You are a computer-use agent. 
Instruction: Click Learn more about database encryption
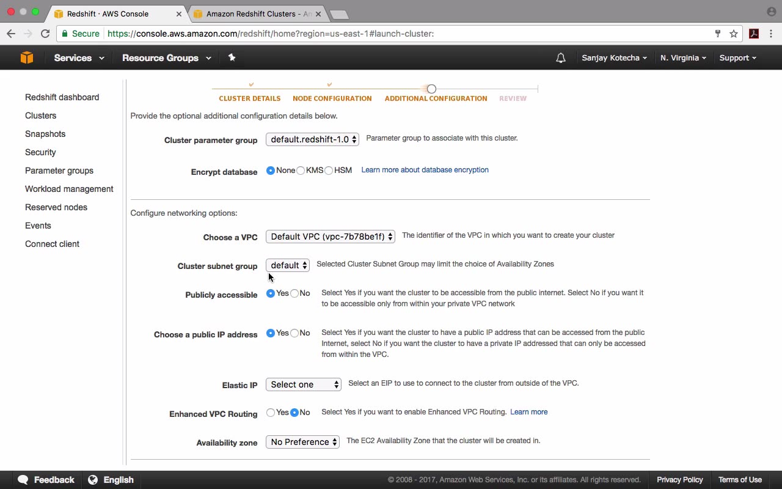425,170
